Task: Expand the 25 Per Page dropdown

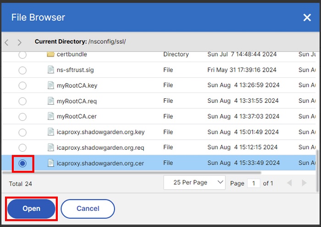Action: 194,182
